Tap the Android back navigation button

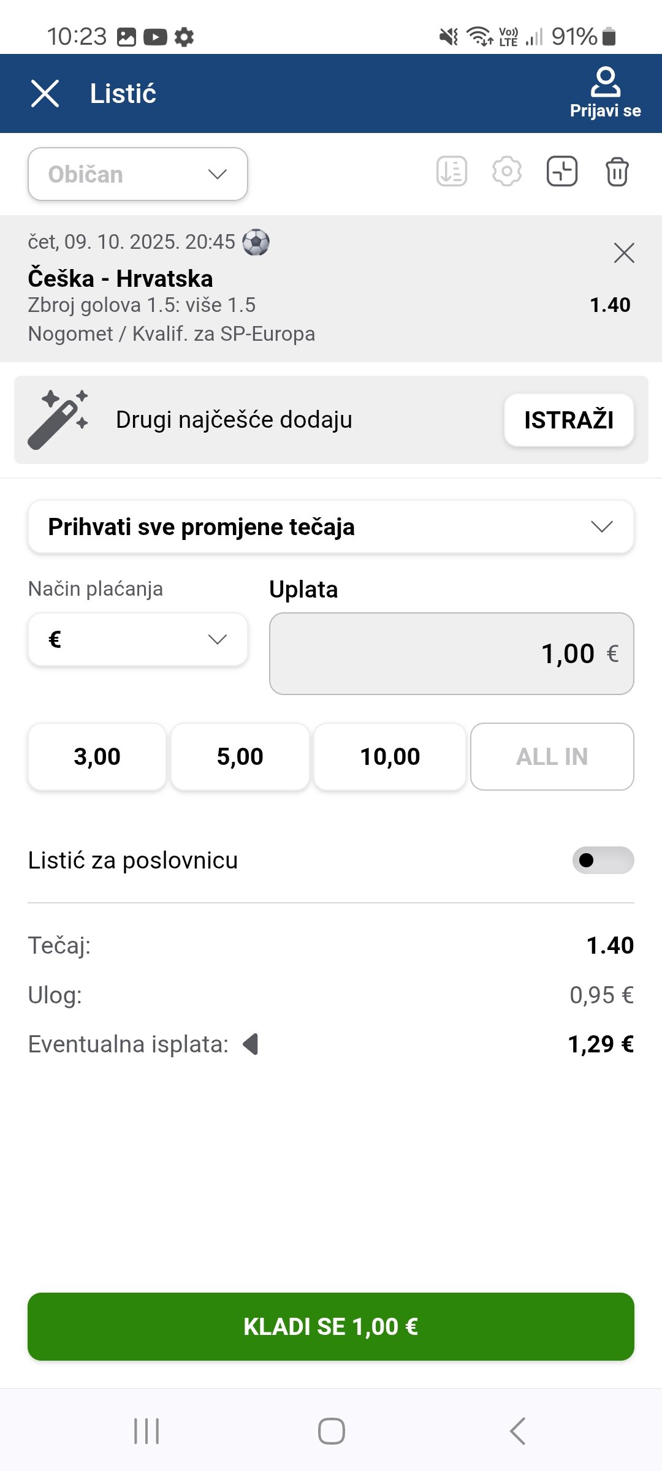pyautogui.click(x=517, y=1431)
